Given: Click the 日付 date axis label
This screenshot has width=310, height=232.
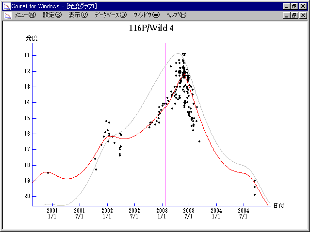Looking at the screenshot, I should point(277,205).
